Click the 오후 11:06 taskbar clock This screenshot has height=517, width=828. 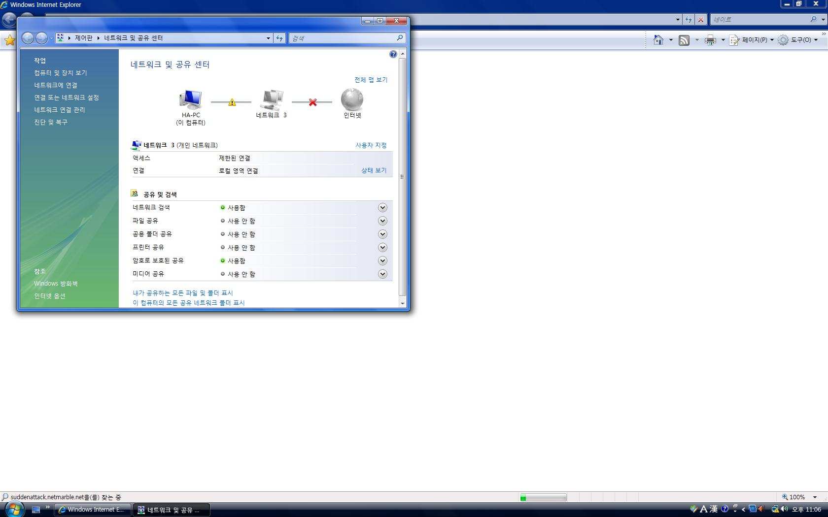[806, 510]
